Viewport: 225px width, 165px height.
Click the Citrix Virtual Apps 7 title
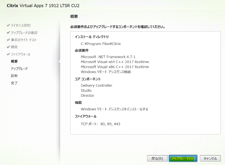click(x=43, y=6)
